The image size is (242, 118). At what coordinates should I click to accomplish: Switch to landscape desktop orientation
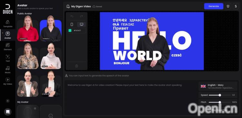(82, 24)
